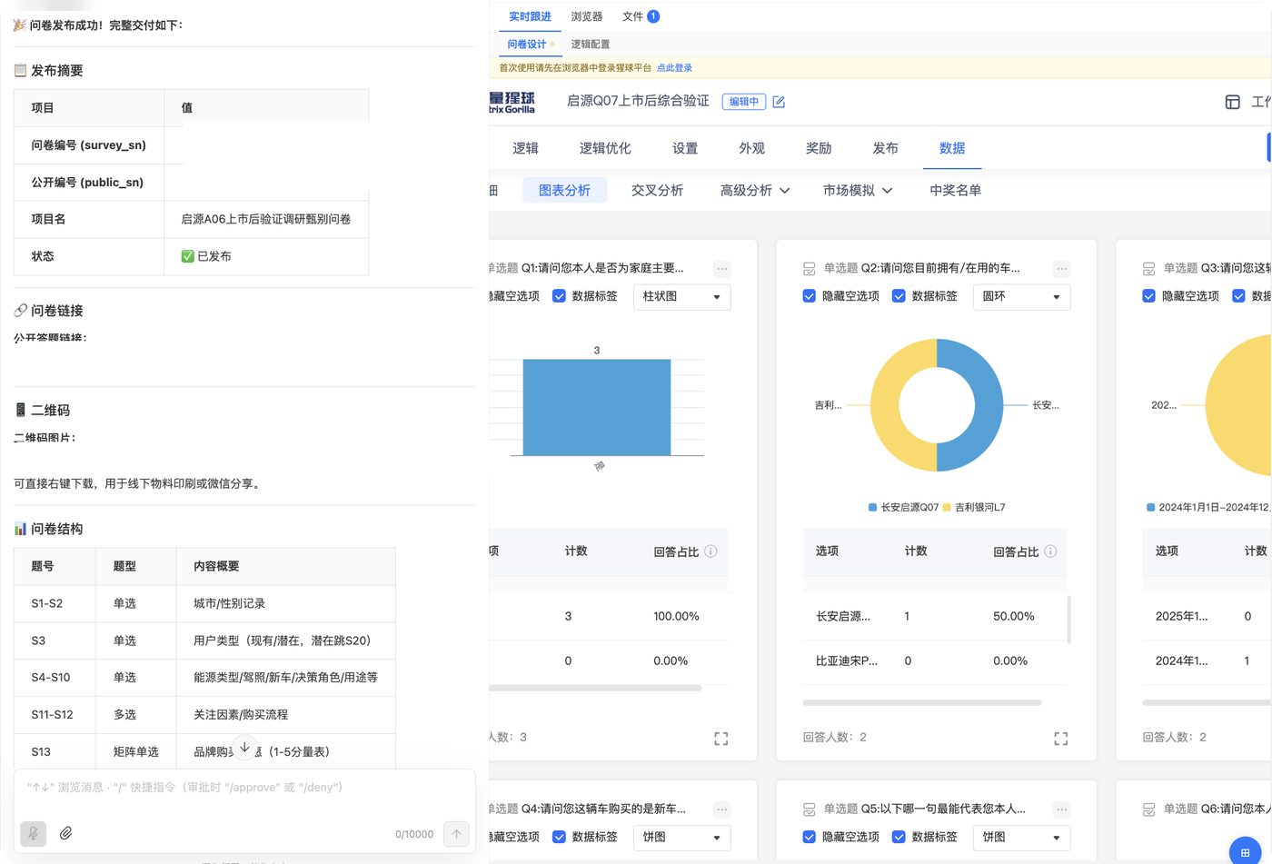Uncheck 数据标签 checkbox on Q1 card
The image size is (1272, 864).
[x=560, y=296]
